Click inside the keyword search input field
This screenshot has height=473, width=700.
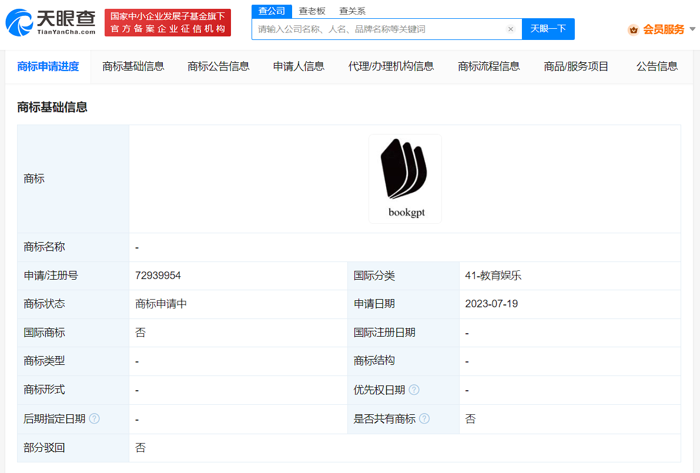[382, 29]
